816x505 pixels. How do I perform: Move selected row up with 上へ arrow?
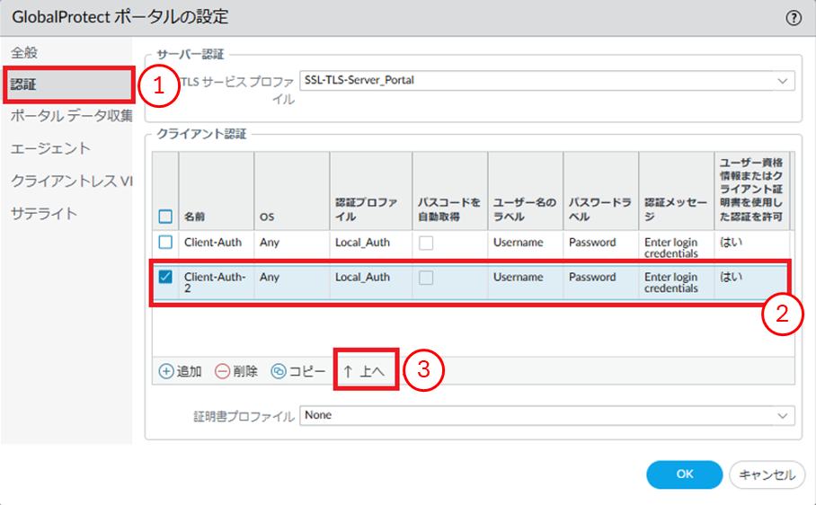(364, 371)
